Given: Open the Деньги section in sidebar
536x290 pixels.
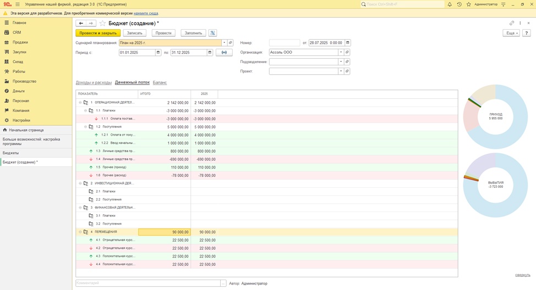Looking at the screenshot, I should 18,91.
